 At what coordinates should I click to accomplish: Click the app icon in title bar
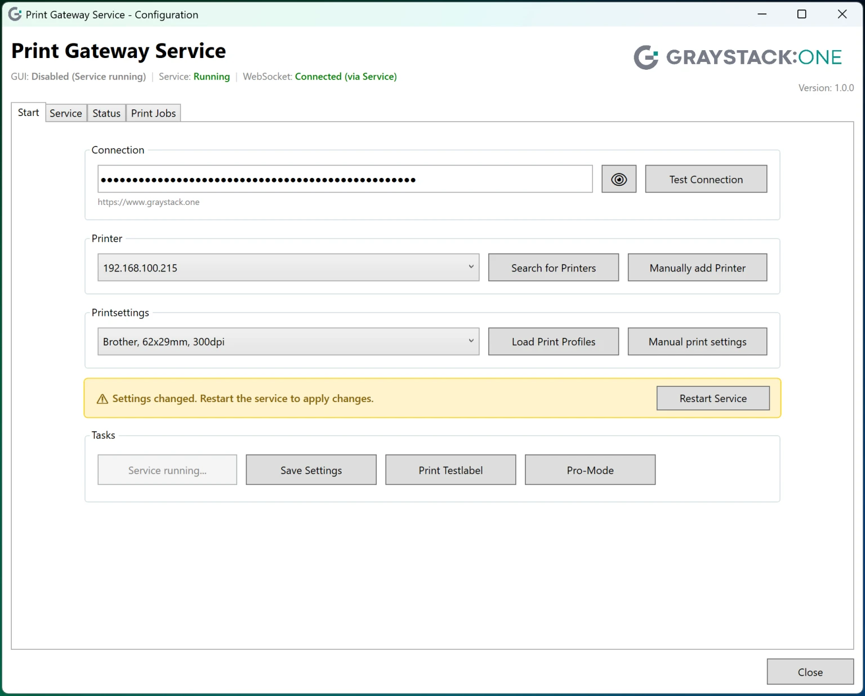(x=15, y=15)
